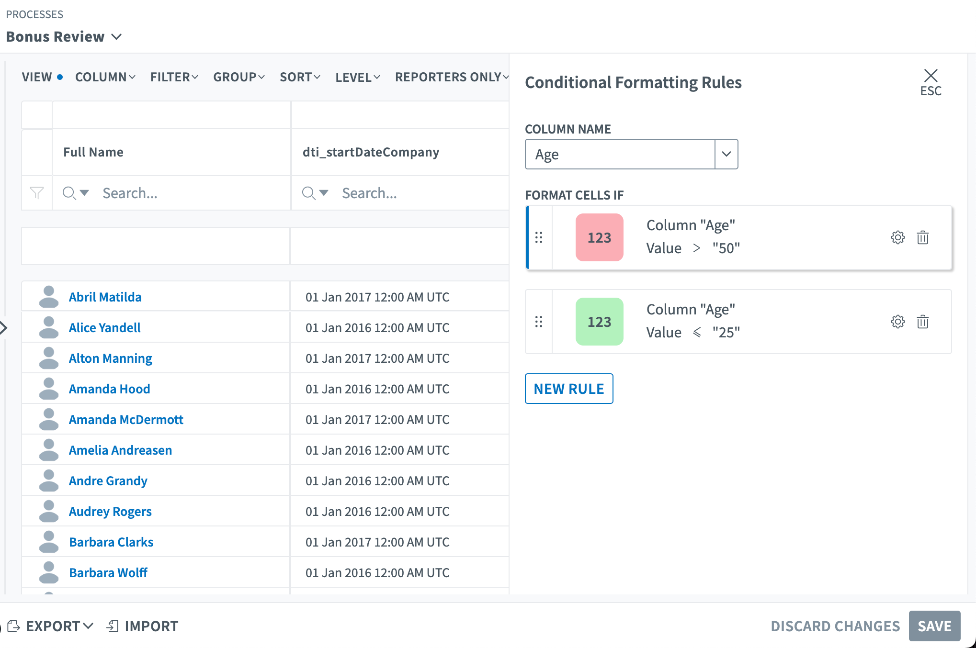Screen dimensions: 976x648
Task: Click the filter funnel icon in table header
Action: click(37, 193)
